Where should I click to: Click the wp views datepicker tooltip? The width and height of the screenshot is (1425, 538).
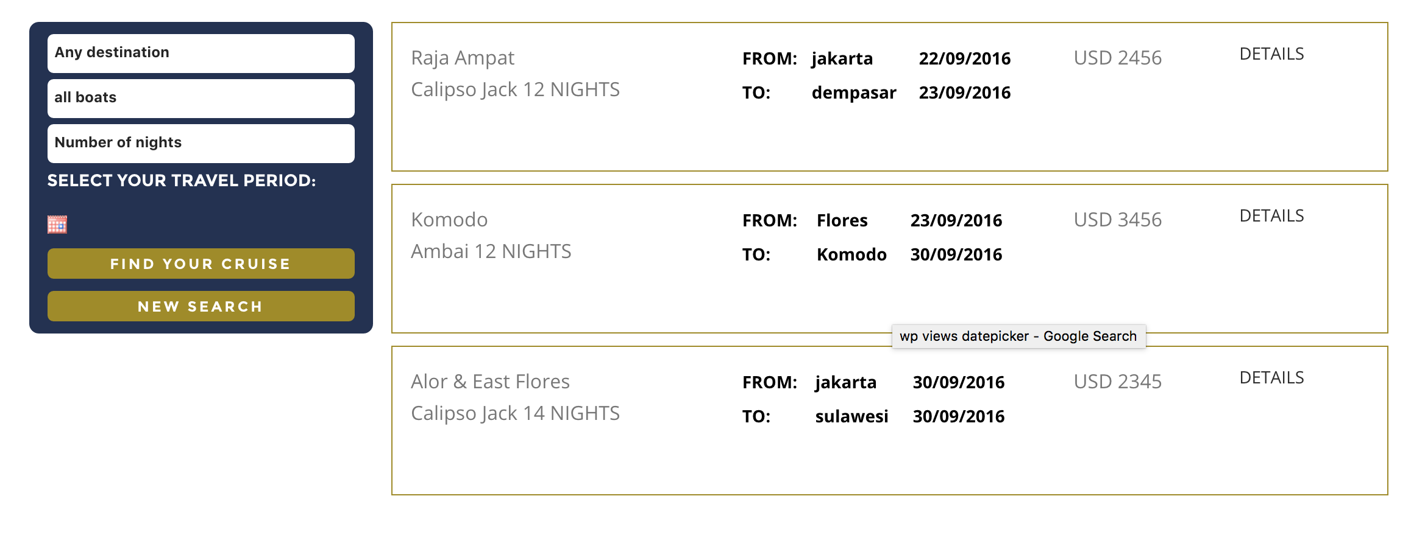[1017, 335]
